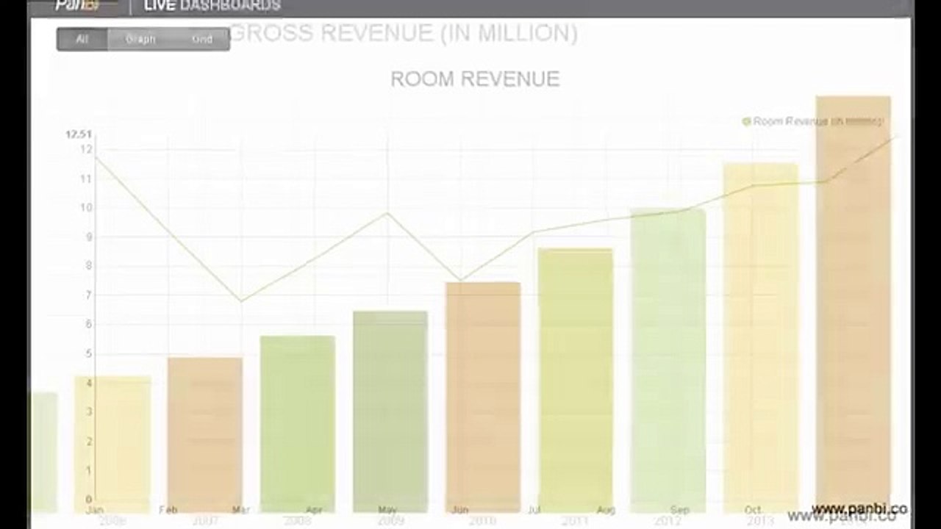Click the June dip on line chart

click(461, 281)
